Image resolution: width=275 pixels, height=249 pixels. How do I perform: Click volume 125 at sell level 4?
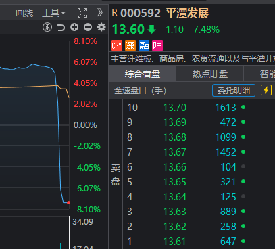point(228,197)
